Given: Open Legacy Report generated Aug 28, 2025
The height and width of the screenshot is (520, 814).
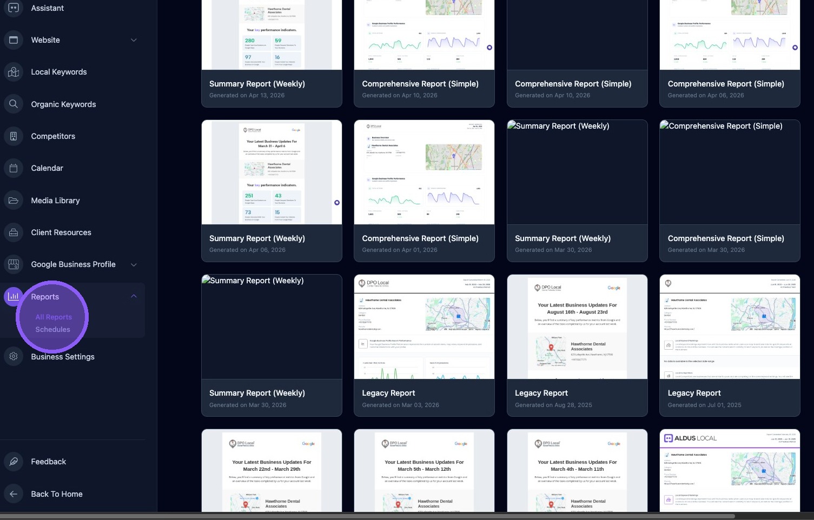Looking at the screenshot, I should pos(577,345).
